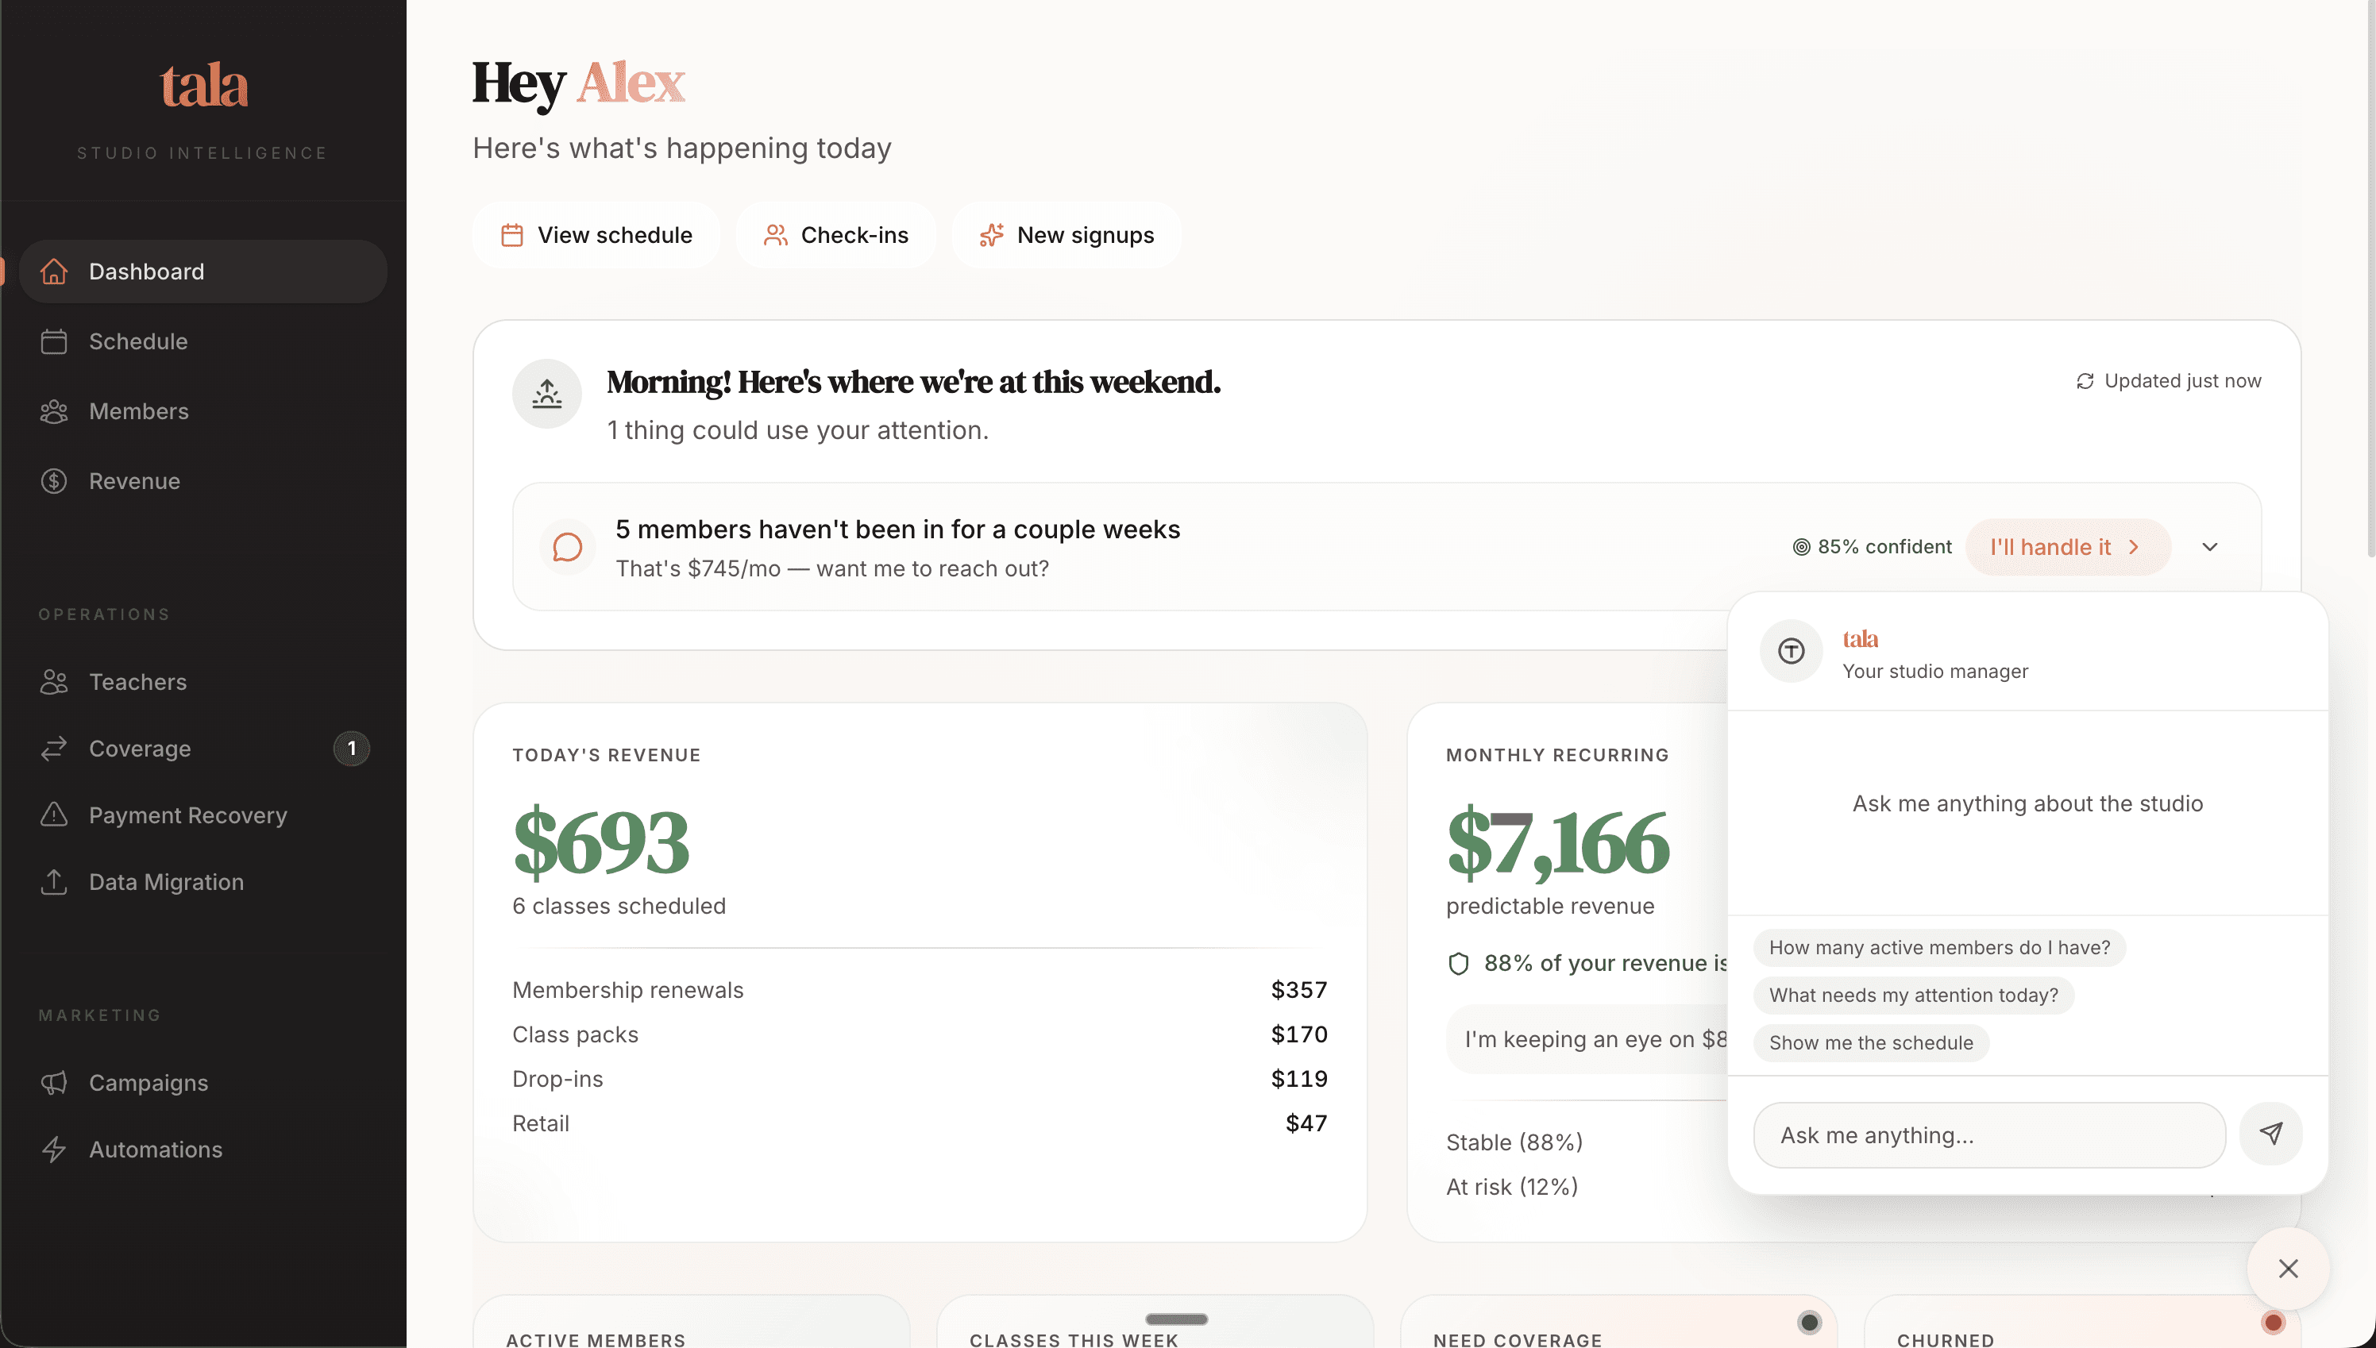
Task: Click the send arrow in chat input
Action: (2270, 1133)
